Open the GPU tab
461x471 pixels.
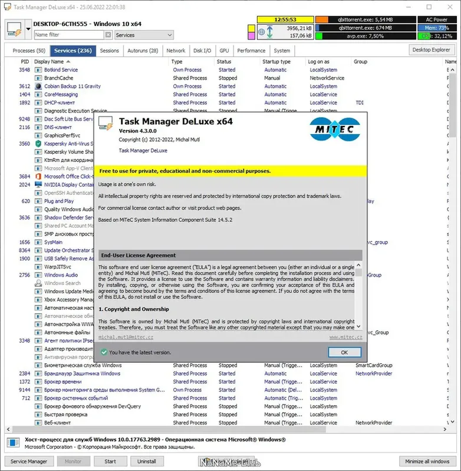[x=224, y=51]
